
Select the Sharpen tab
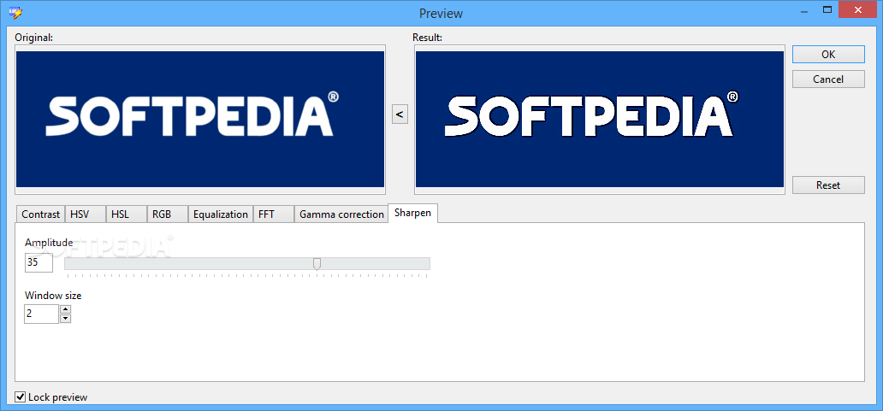(412, 213)
